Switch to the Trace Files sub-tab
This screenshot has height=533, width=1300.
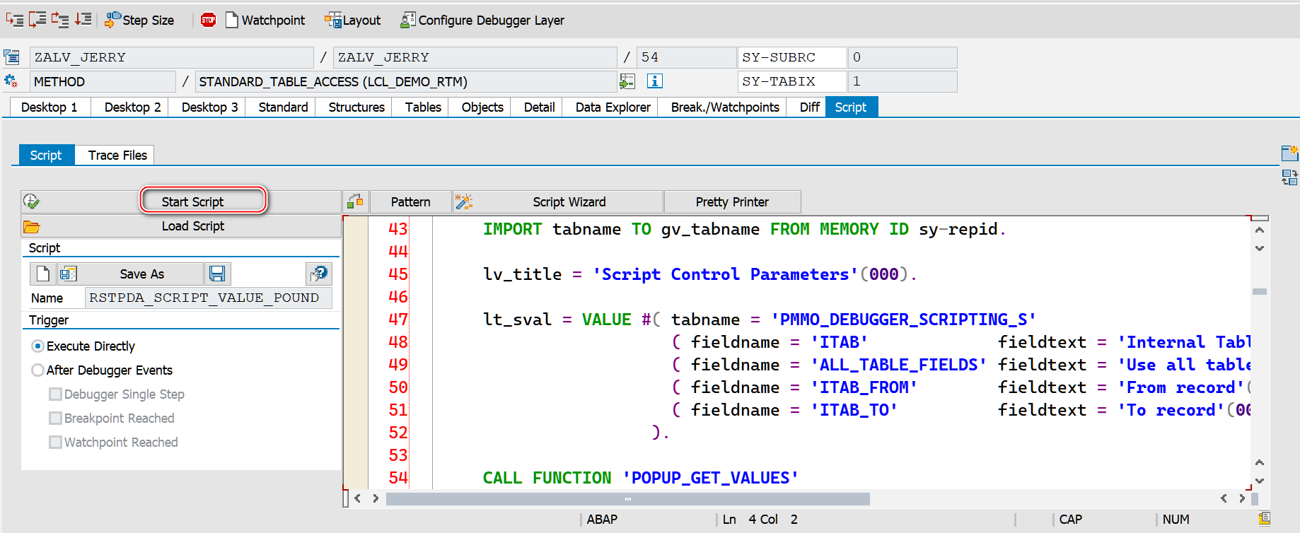pyautogui.click(x=118, y=155)
